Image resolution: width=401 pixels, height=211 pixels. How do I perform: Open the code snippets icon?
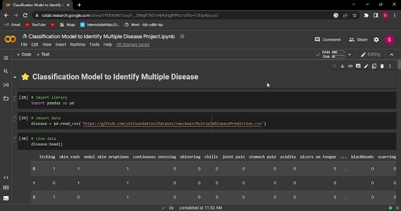pos(6,178)
